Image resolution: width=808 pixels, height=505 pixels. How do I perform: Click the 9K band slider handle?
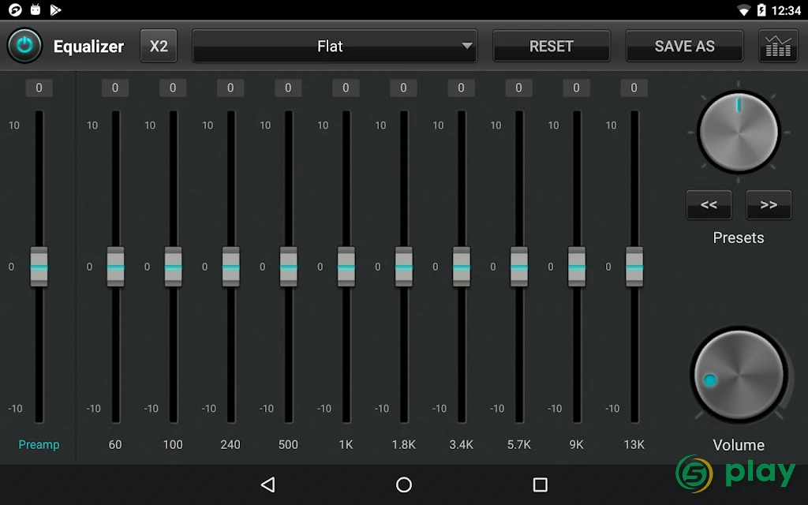click(577, 267)
